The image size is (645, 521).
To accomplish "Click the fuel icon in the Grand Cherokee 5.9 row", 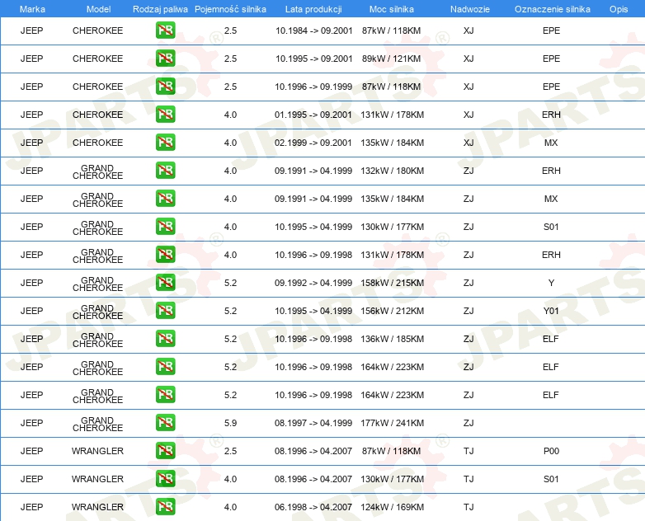I will coord(165,423).
